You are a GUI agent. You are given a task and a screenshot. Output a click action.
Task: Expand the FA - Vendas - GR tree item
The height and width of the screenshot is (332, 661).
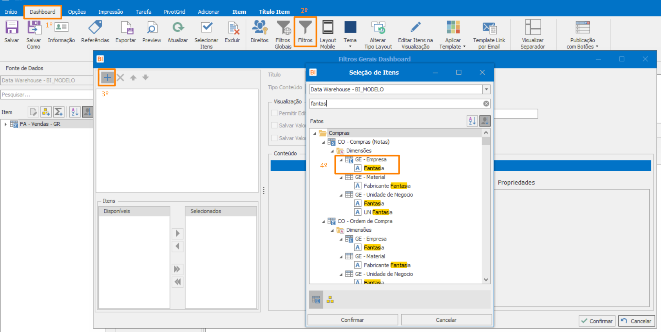[x=5, y=124]
